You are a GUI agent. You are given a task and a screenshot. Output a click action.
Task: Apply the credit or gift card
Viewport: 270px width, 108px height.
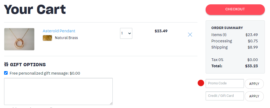pos(254,96)
